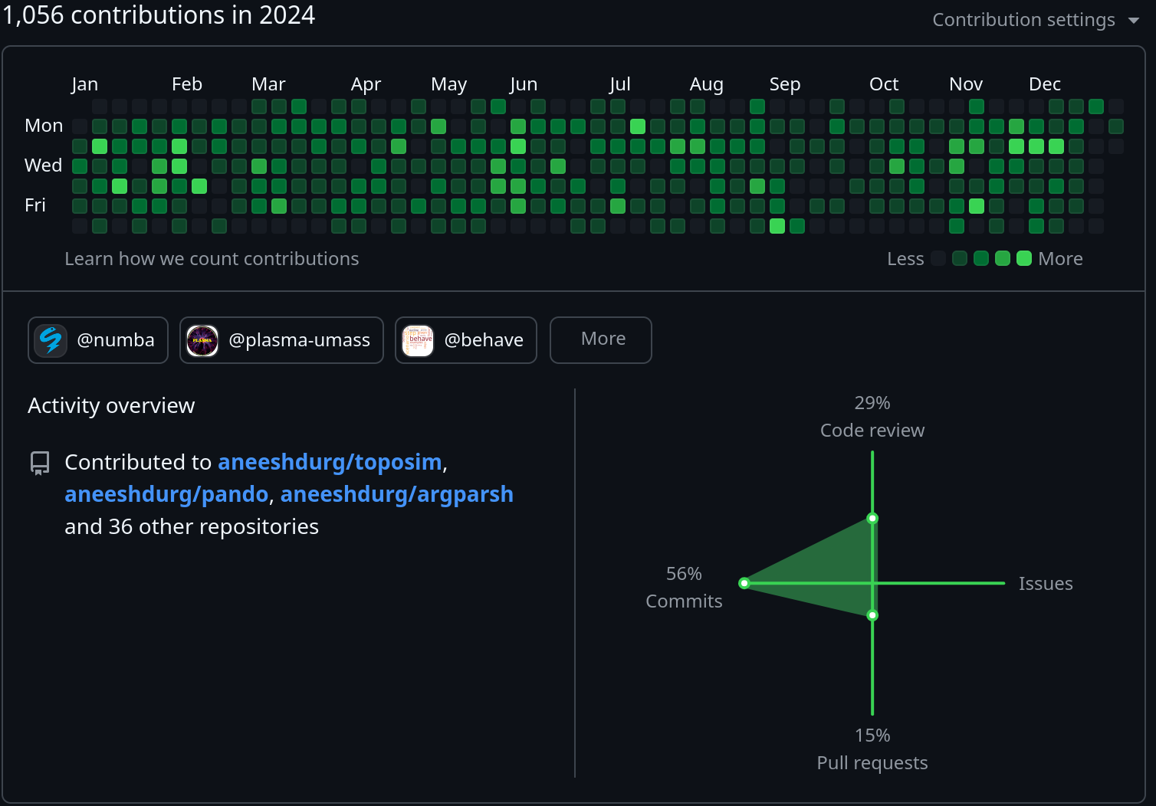Image resolution: width=1156 pixels, height=806 pixels.
Task: Click the legend swatch next to Less
Action: click(938, 259)
